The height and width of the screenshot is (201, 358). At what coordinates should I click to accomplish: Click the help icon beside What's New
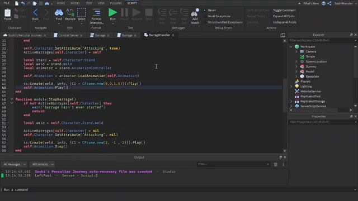(323, 3)
